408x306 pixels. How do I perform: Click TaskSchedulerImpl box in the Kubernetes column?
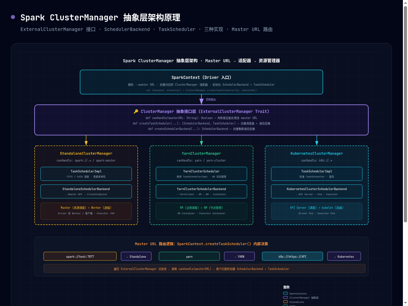tap(317, 174)
